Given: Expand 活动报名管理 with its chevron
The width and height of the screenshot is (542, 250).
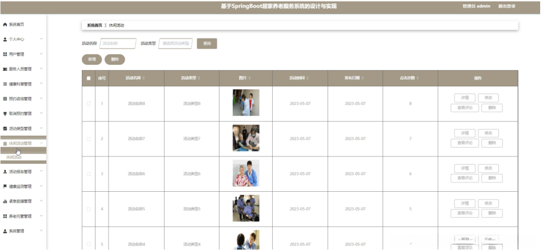Looking at the screenshot, I should (x=41, y=171).
